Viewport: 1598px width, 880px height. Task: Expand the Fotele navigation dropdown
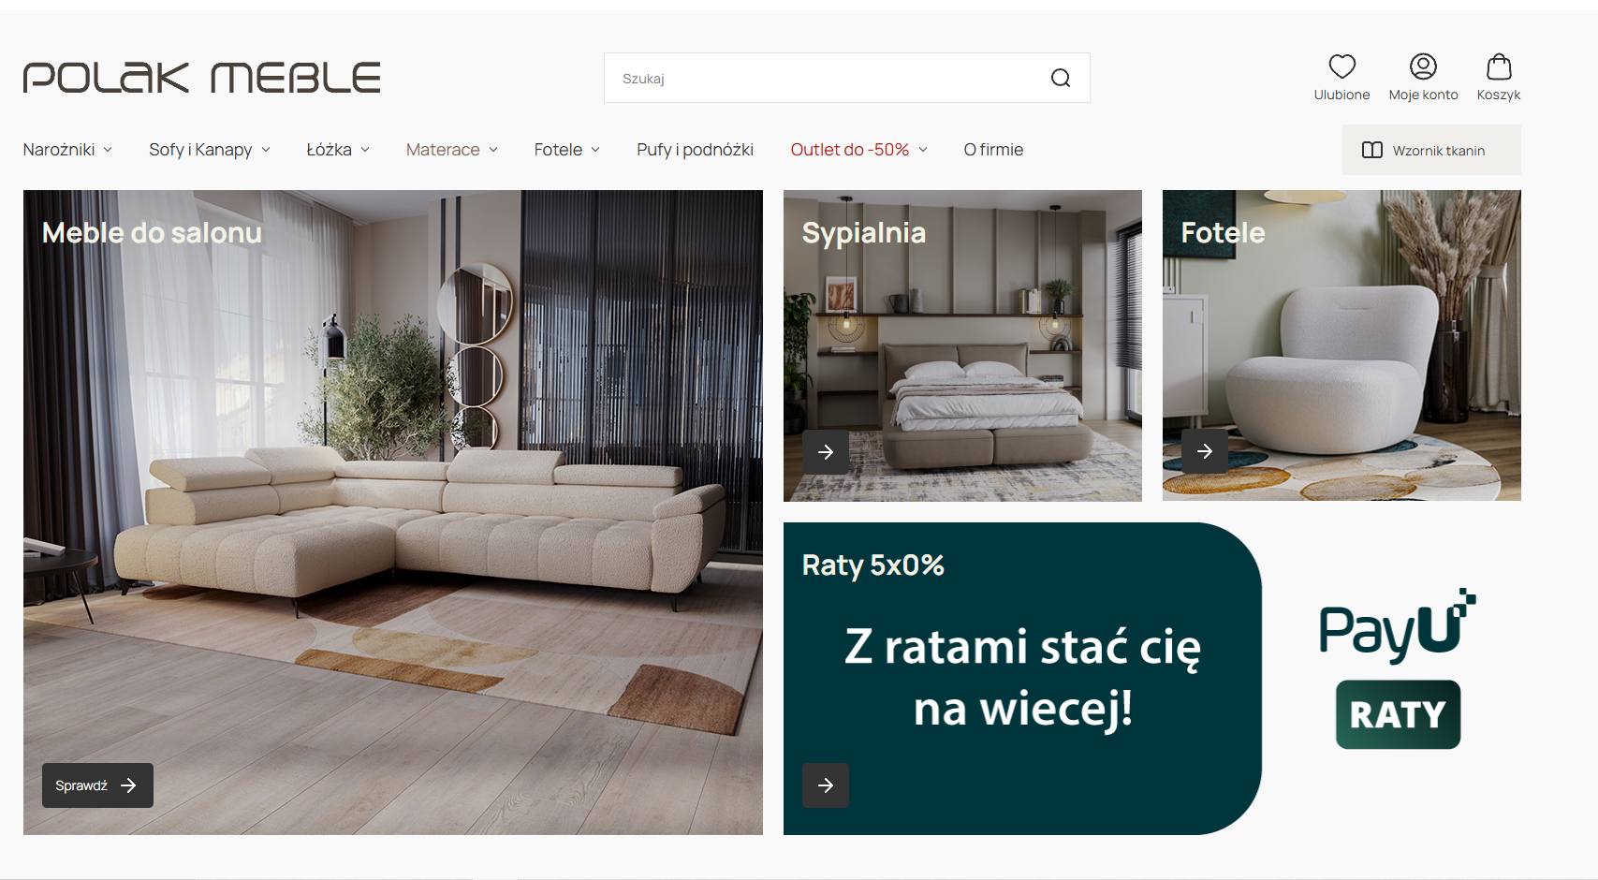point(566,150)
